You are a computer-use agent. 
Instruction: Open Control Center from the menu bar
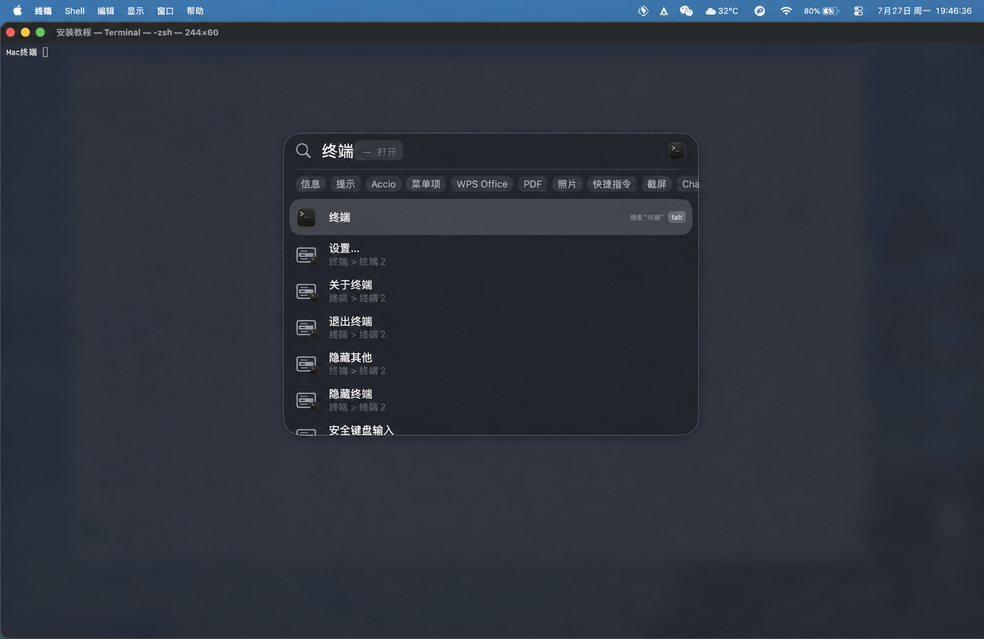[x=858, y=11]
